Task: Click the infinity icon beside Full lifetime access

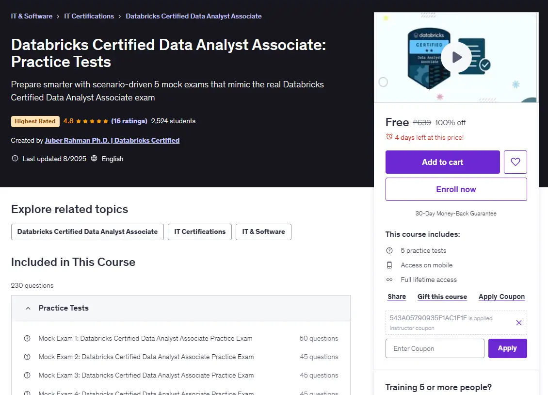Action: [389, 280]
